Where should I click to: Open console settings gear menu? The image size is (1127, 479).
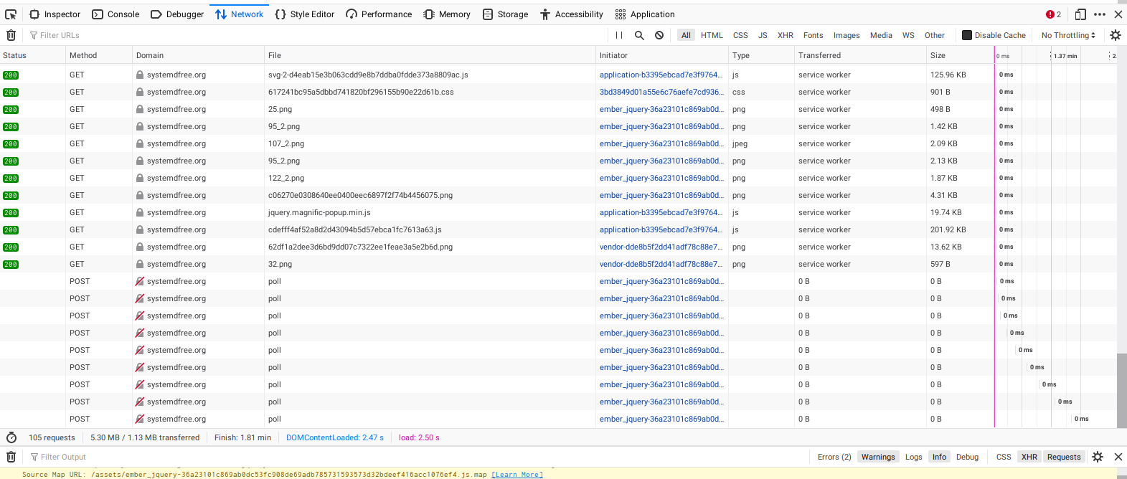[x=1098, y=457]
